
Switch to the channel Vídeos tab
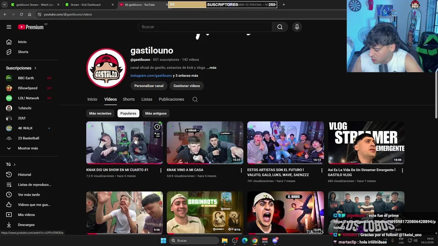coord(111,99)
